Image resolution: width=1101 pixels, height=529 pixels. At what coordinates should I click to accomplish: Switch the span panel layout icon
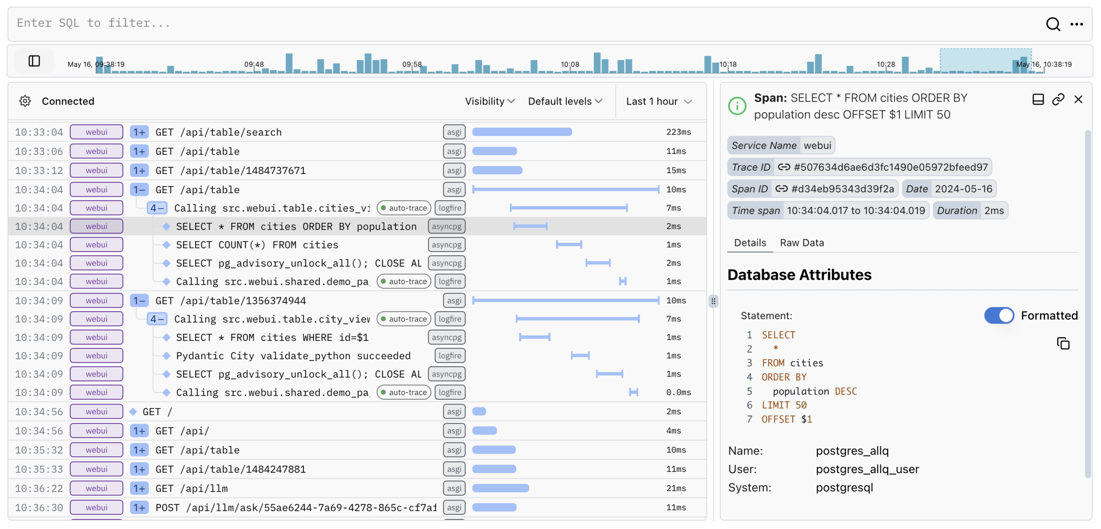pyautogui.click(x=1038, y=99)
